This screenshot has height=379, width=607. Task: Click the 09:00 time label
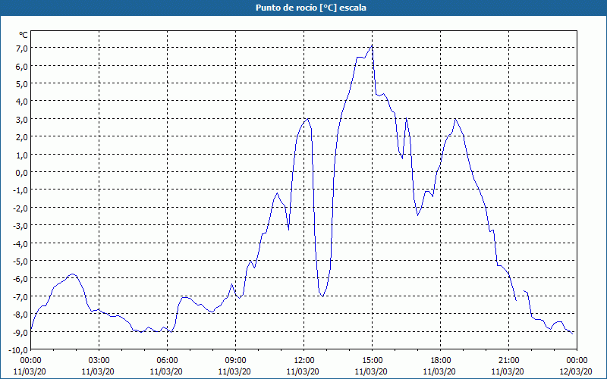235,361
